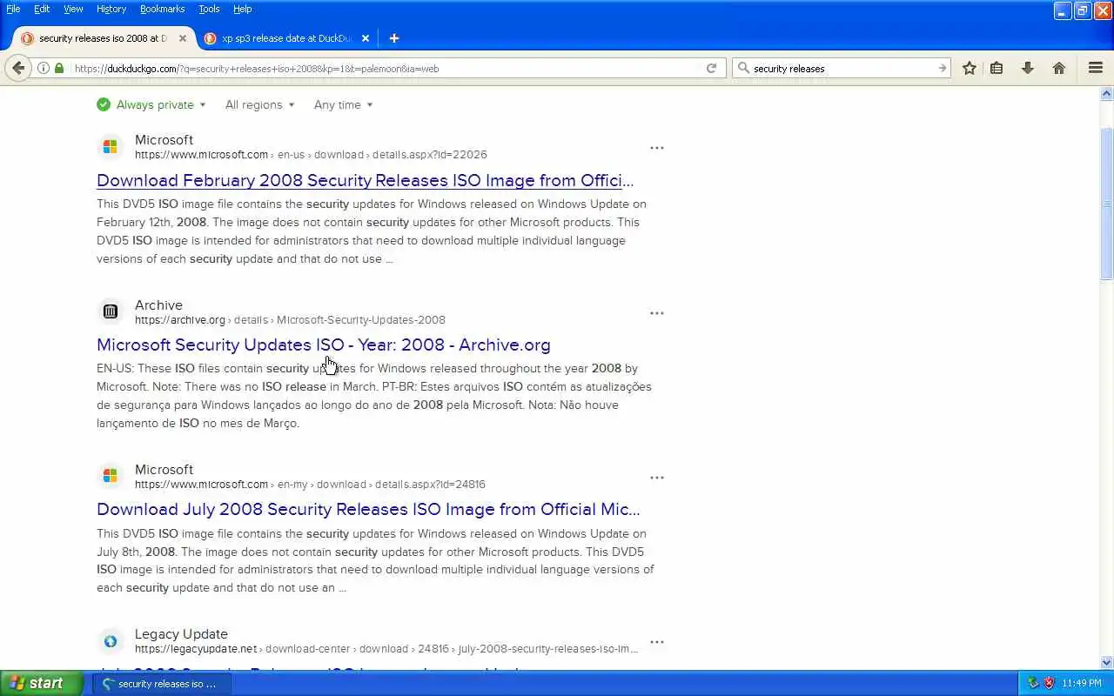Click the scrollbar up arrow
Image resolution: width=1114 pixels, height=696 pixels.
(1107, 93)
